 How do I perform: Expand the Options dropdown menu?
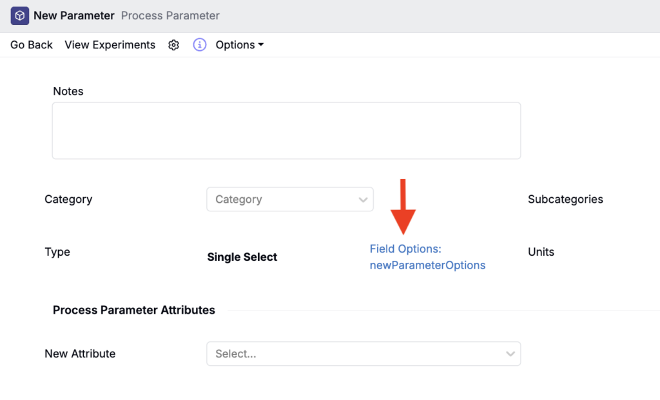point(240,45)
